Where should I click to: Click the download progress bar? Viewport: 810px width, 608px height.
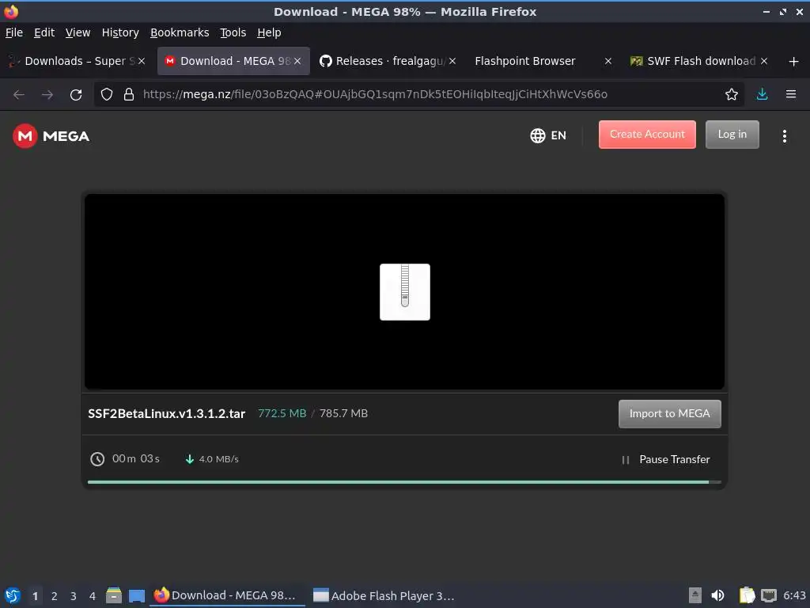(x=404, y=482)
